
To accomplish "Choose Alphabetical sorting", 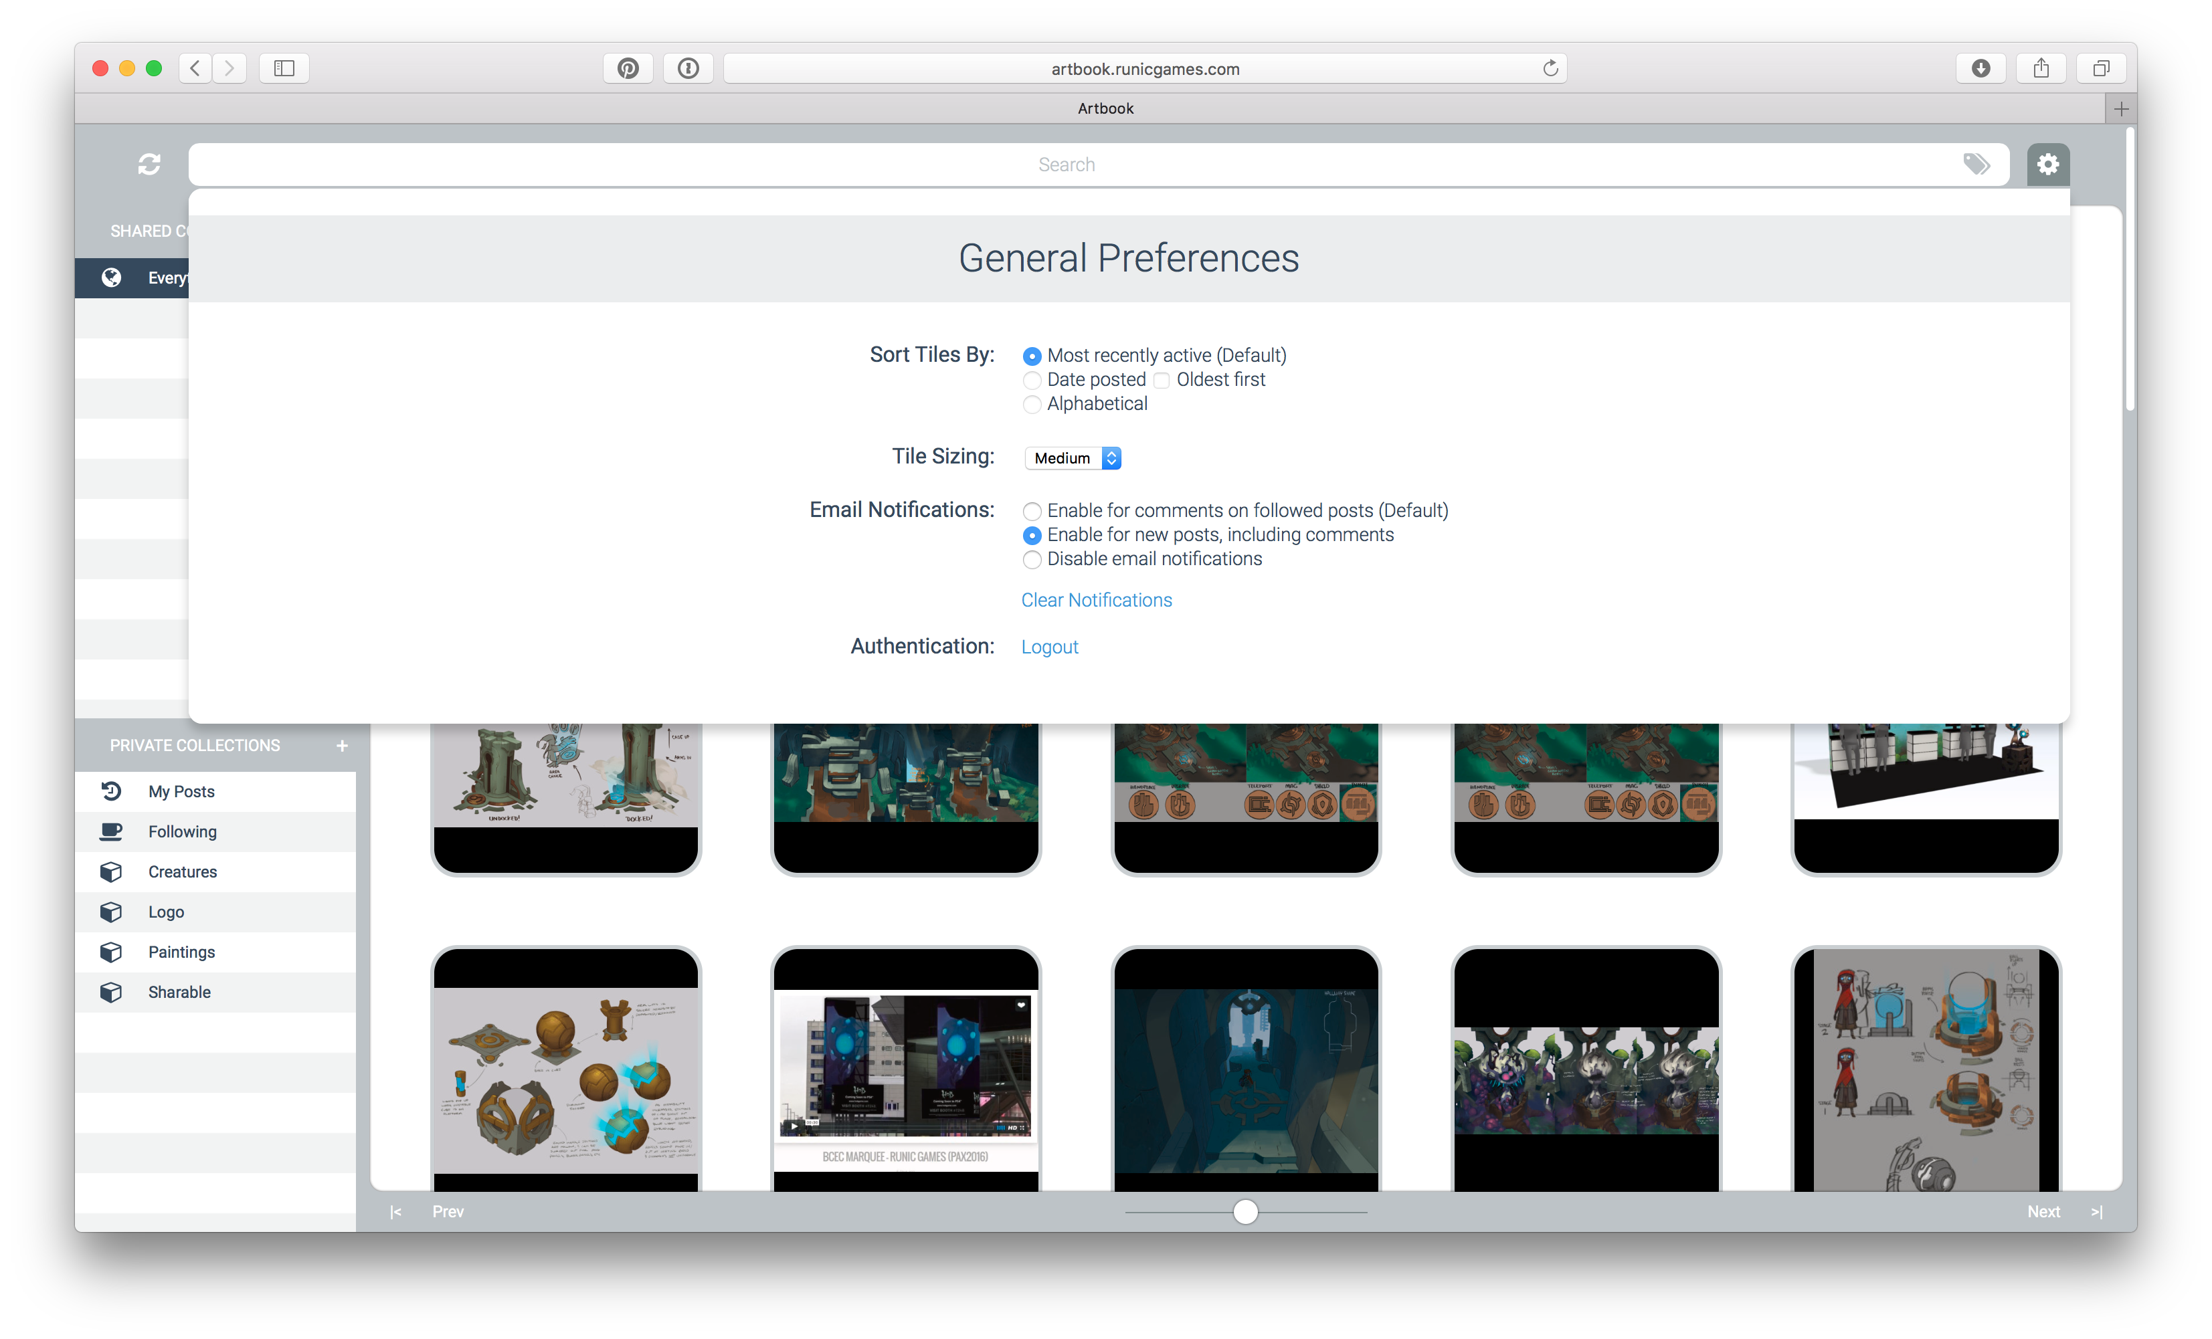I will click(x=1032, y=405).
